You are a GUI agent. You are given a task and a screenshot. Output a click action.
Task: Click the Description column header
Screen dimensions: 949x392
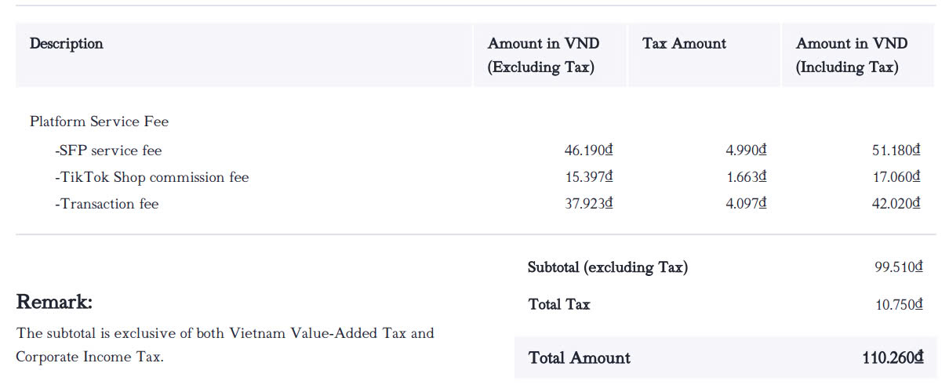coord(67,44)
